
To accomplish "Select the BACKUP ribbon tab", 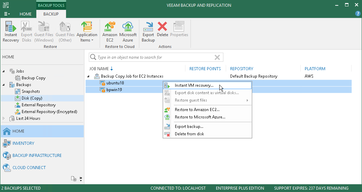I will [51, 14].
